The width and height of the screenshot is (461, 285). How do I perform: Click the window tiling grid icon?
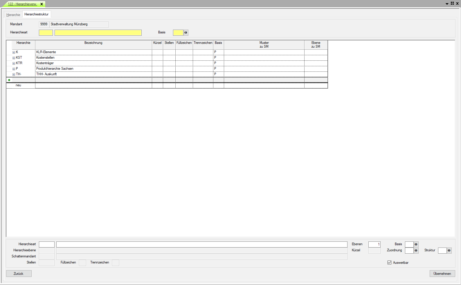point(452,3)
